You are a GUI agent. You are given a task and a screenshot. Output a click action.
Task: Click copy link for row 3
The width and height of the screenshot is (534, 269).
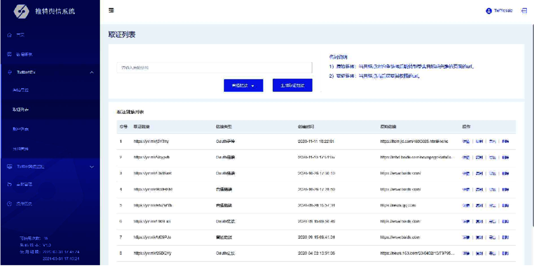479,173
